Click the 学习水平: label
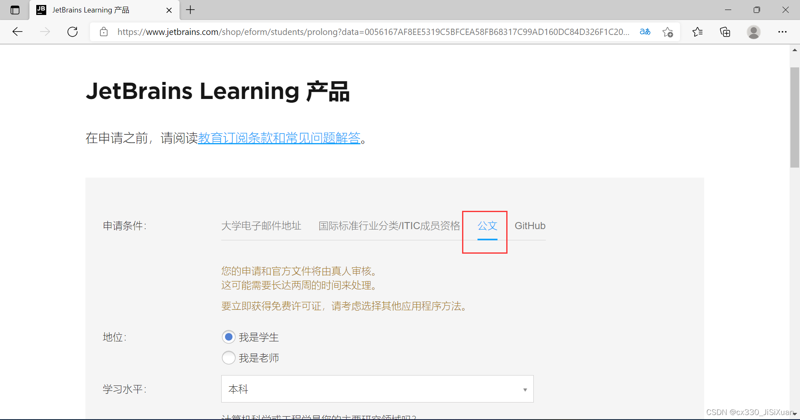800x420 pixels. pyautogui.click(x=125, y=389)
